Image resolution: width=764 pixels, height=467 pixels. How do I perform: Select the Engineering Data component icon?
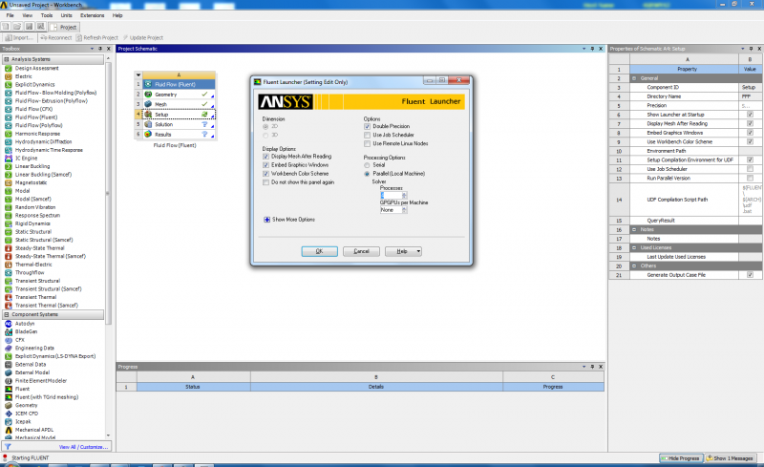click(9, 348)
